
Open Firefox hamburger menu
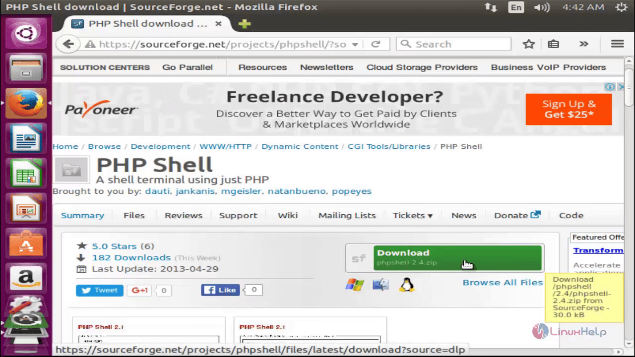[618, 44]
